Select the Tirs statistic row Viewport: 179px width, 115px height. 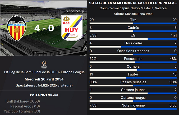coord(133,20)
